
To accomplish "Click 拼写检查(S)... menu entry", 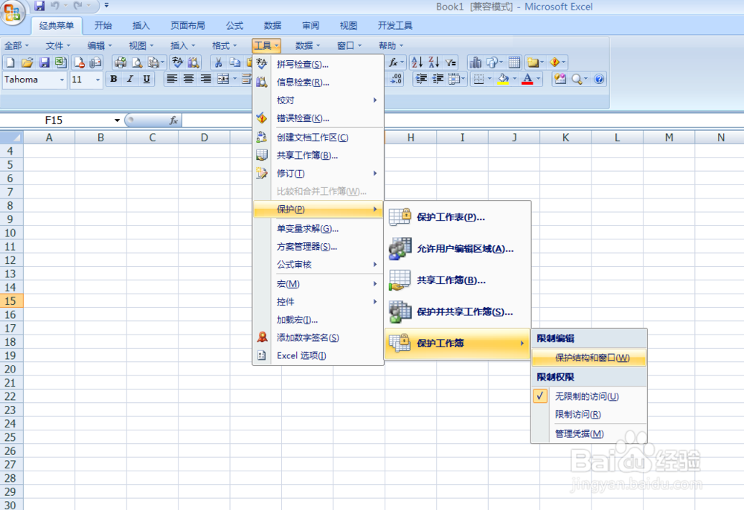I will [318, 65].
